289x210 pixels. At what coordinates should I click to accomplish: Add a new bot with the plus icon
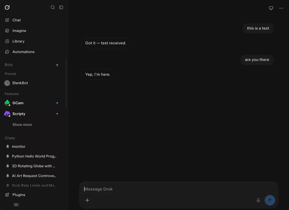(x=57, y=65)
